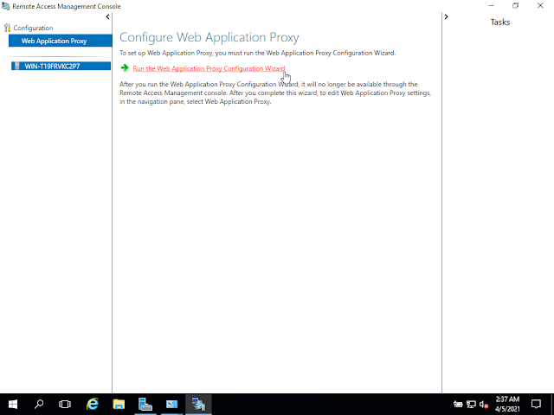
Task: Open the Windows Start menu
Action: pyautogui.click(x=13, y=404)
